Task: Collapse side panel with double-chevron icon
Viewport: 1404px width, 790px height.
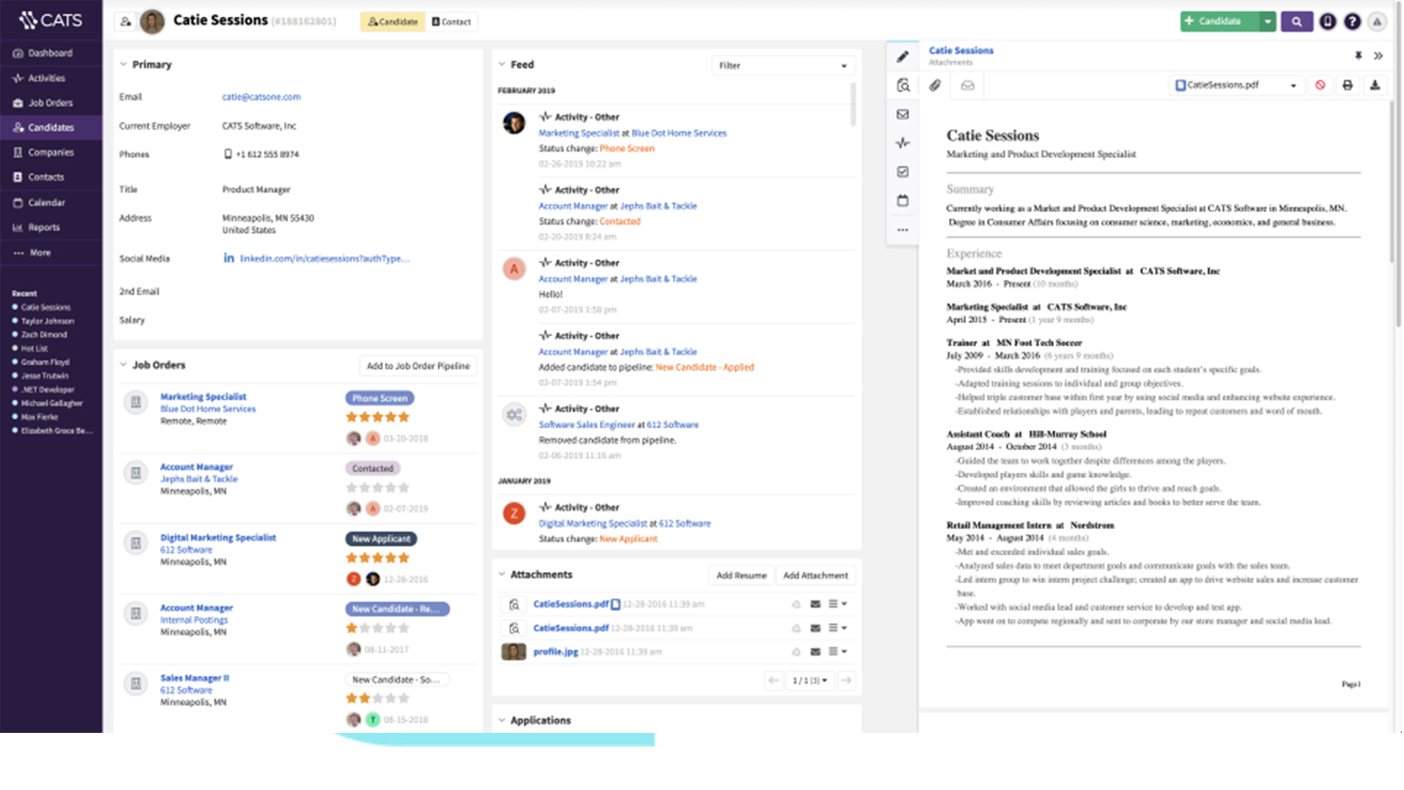Action: tap(1378, 56)
